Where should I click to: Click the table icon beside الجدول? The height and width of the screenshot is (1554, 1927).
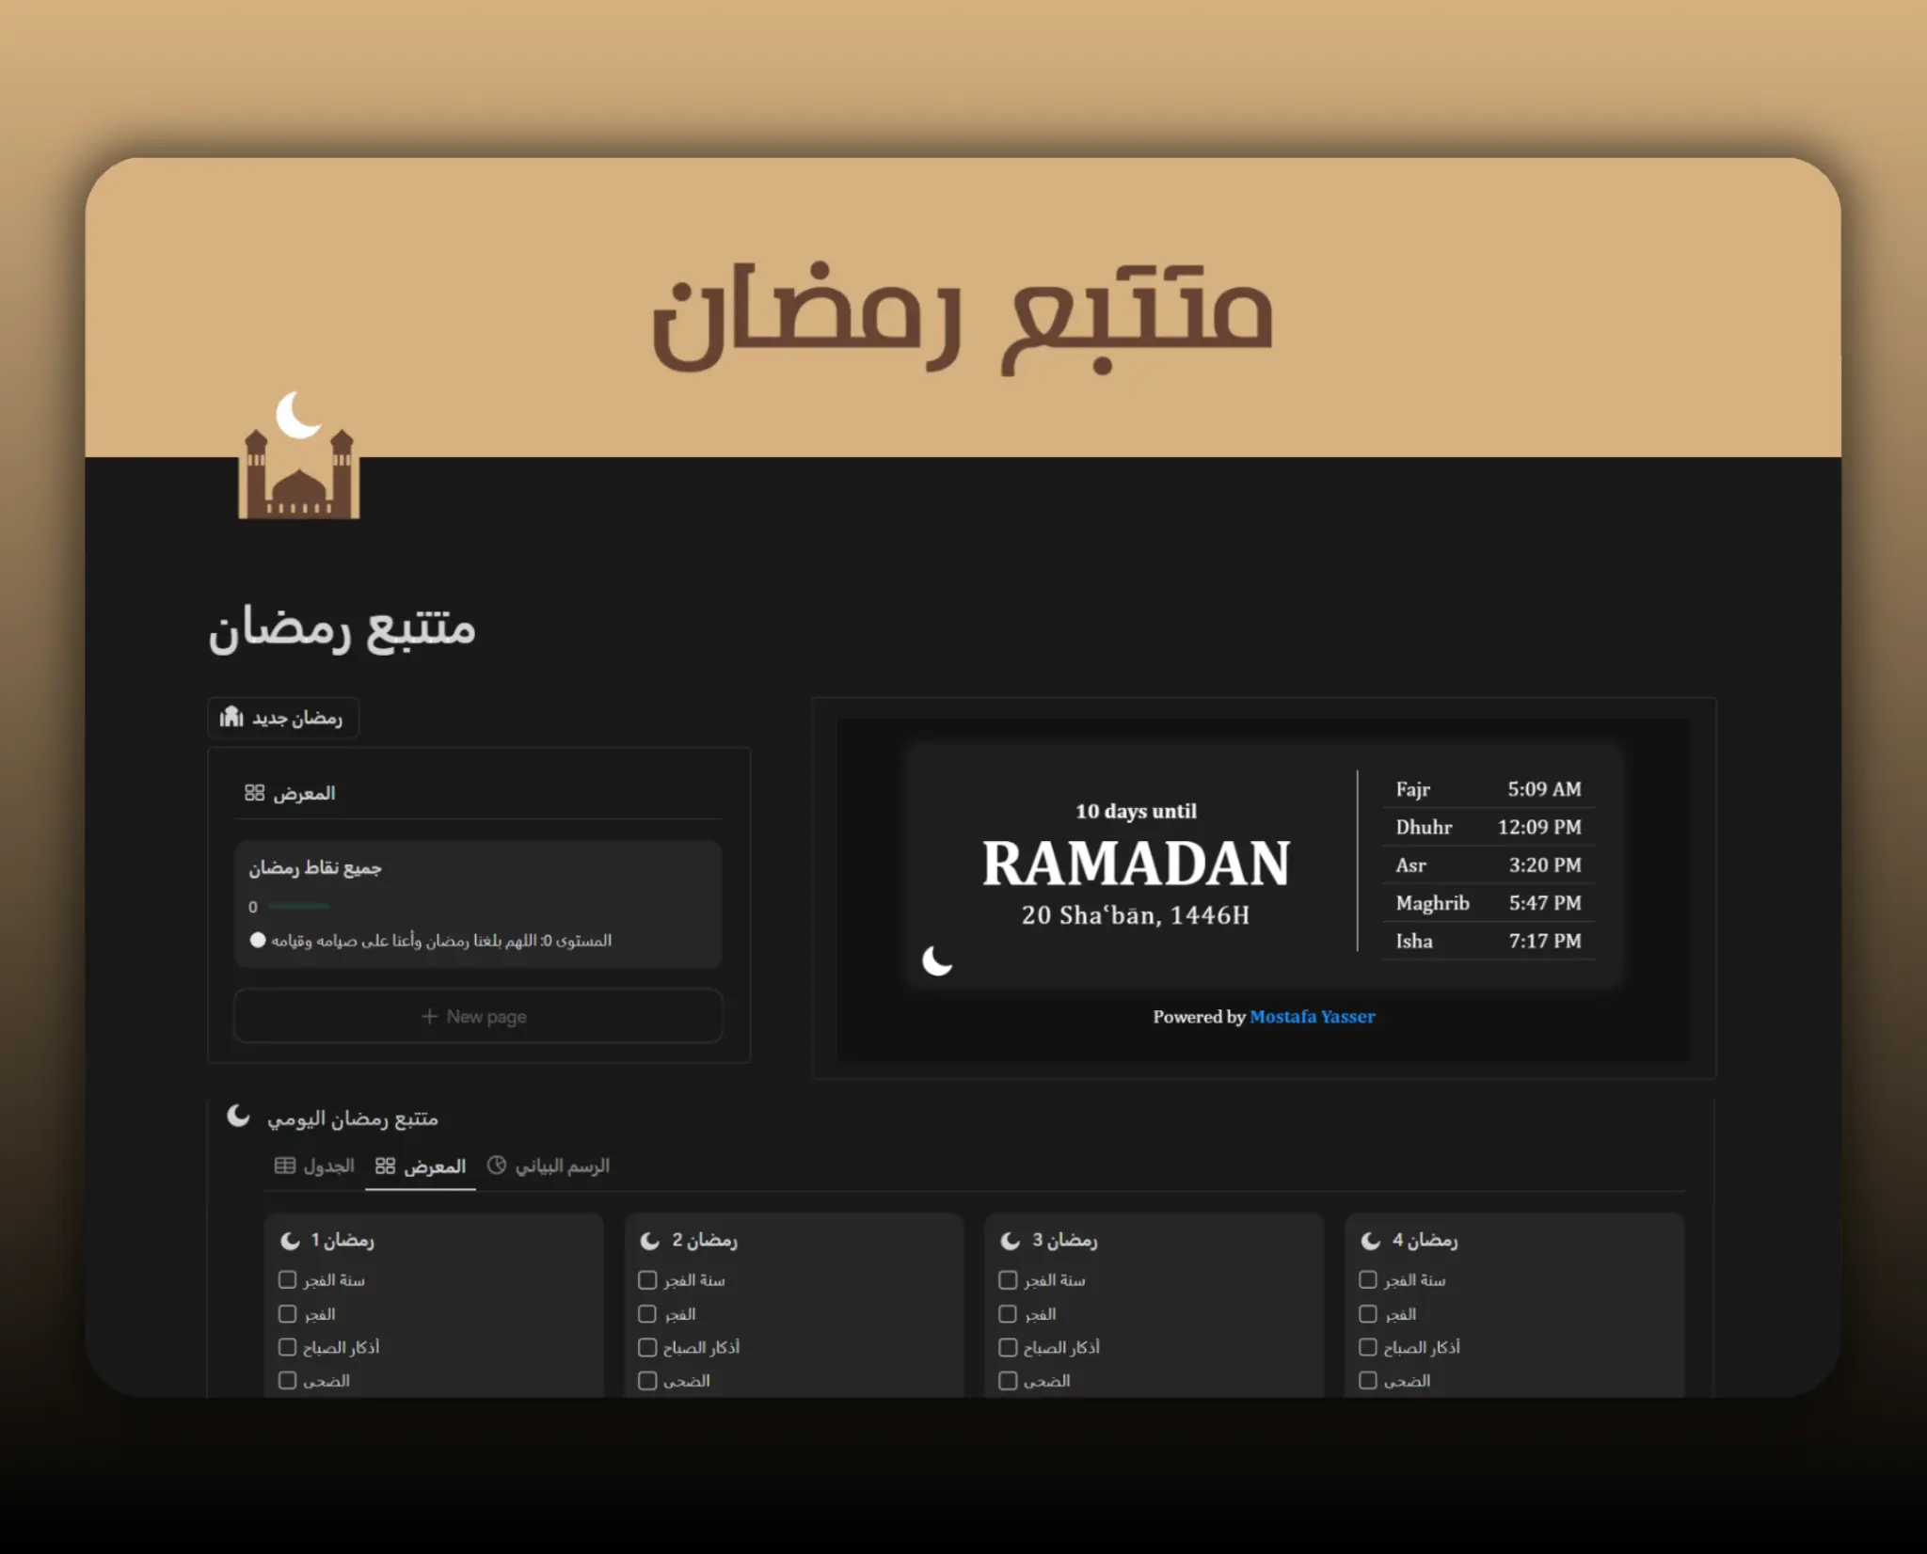[x=284, y=1165]
